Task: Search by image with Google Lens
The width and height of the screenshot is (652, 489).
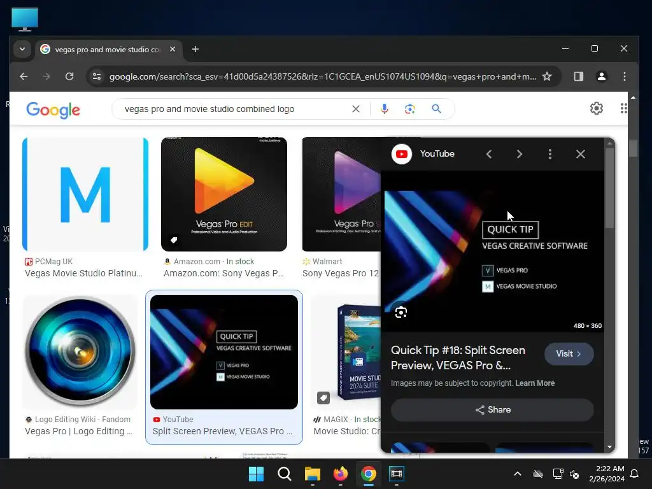Action: [x=410, y=109]
